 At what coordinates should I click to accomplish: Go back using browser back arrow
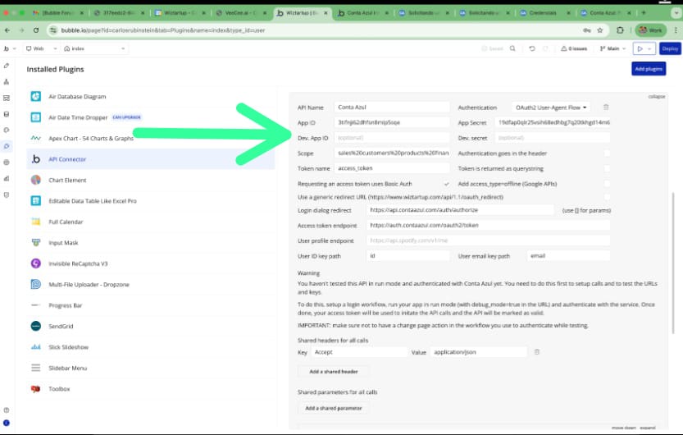tap(7, 30)
